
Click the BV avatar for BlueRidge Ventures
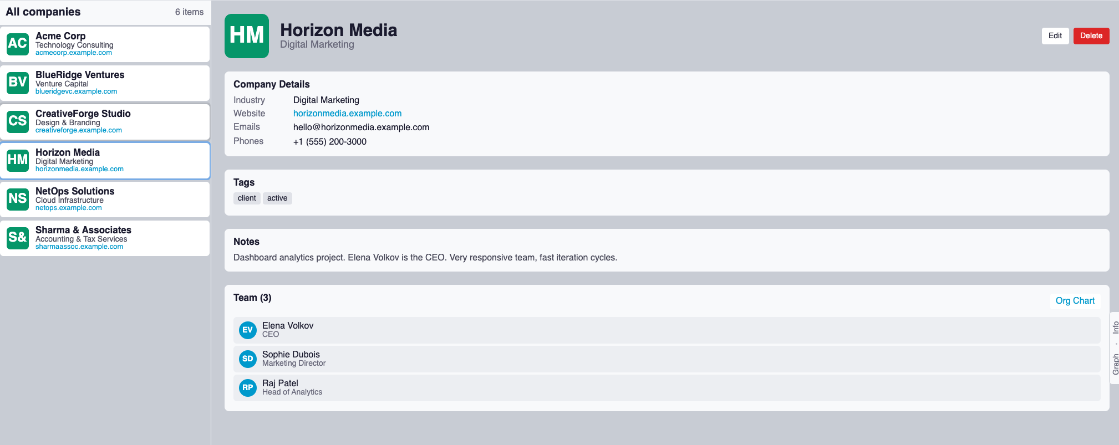pos(18,83)
